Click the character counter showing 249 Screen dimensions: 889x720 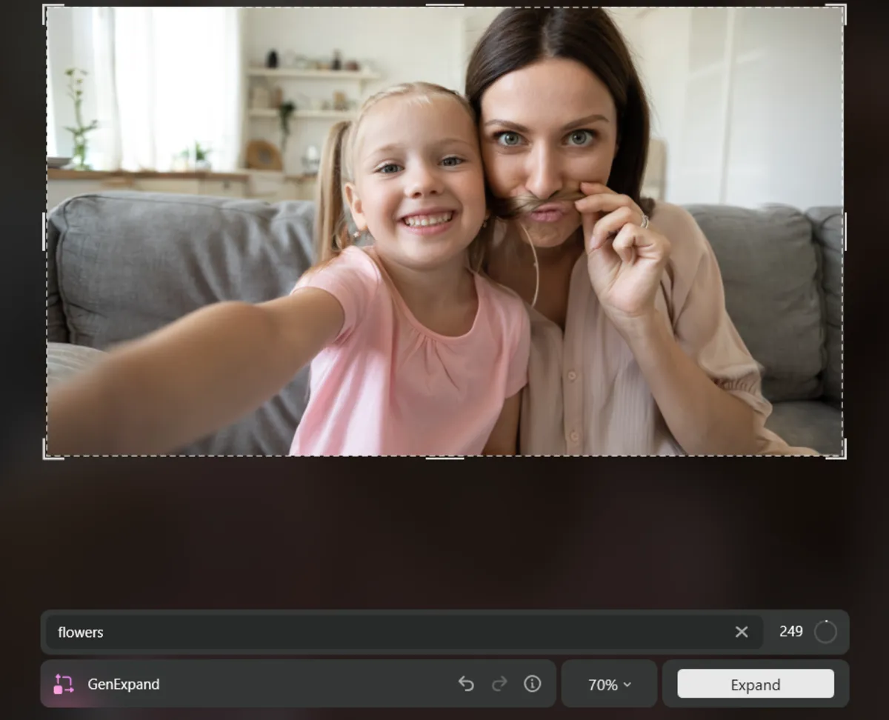[x=791, y=631]
